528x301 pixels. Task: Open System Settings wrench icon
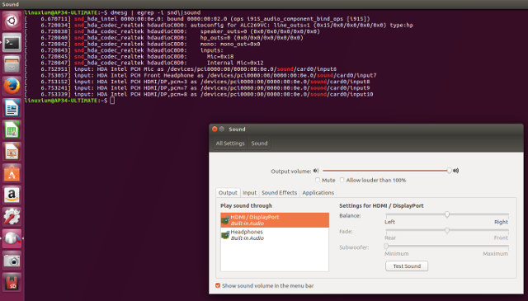click(x=12, y=217)
